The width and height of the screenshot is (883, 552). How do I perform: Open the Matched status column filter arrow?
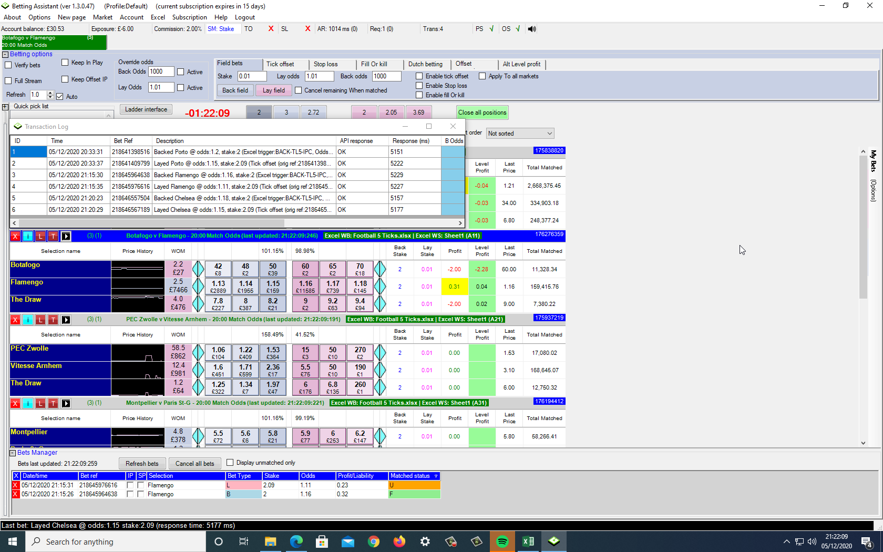[436, 476]
